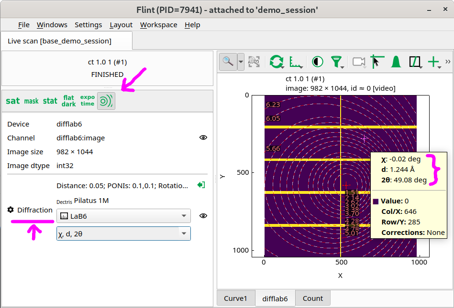Screen dimensions: 454x308
Task: Click the green import geometry arrow
Action: click(x=201, y=185)
